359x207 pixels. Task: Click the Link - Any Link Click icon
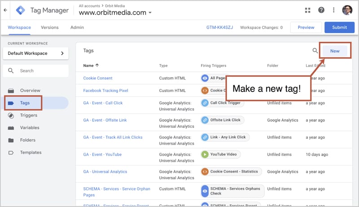coord(205,137)
